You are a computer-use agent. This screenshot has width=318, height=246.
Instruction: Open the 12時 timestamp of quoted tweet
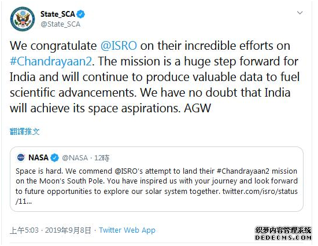pyautogui.click(x=102, y=158)
